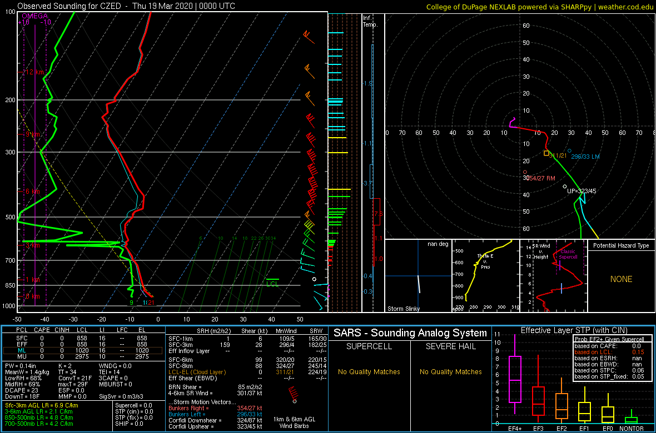
Task: Click the green LCL marker on skew-T
Action: coord(273,281)
